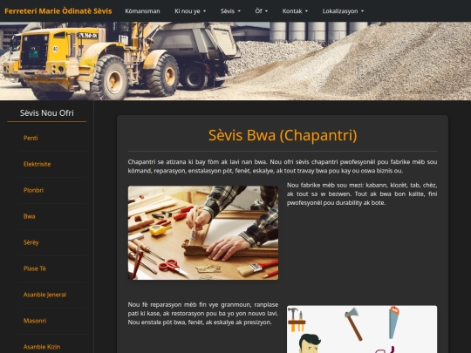Click the Sèvis Bwa (Chapantri) heading

pyautogui.click(x=283, y=135)
